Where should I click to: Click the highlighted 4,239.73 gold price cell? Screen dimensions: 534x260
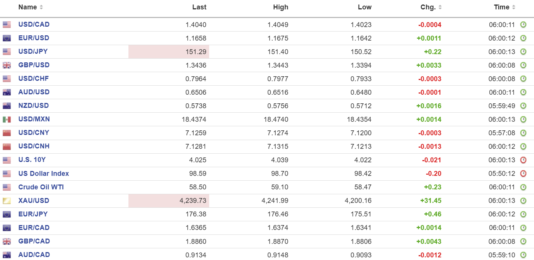(169, 201)
